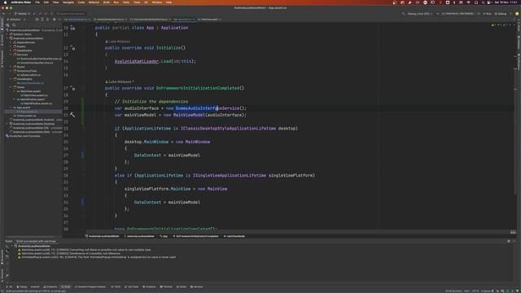Image resolution: width=521 pixels, height=293 pixels.
Task: Open the Solution view selector dropdown
Action: point(15,20)
